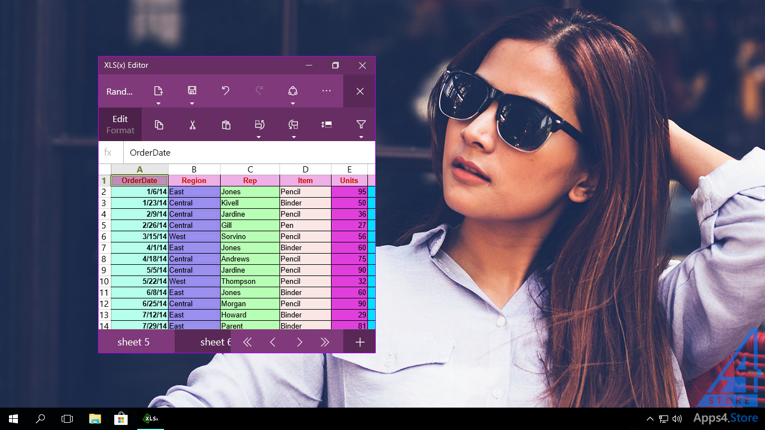Click the XLSx app taskbar icon

151,419
